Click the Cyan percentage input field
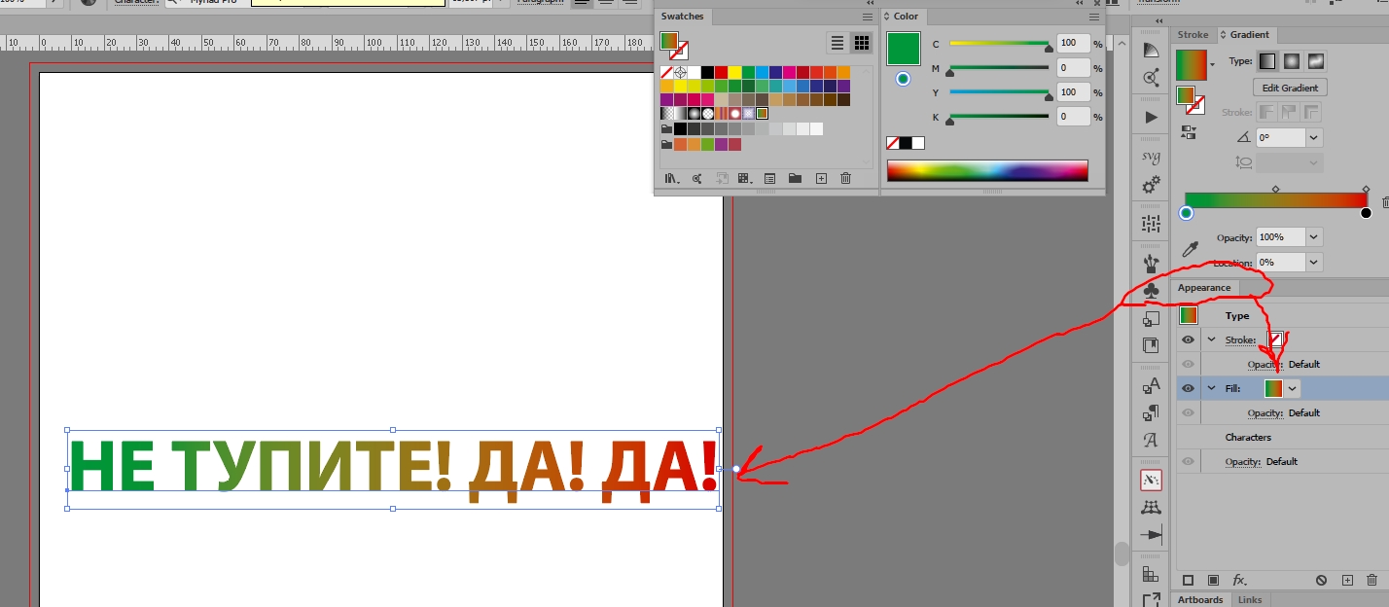 point(1074,44)
